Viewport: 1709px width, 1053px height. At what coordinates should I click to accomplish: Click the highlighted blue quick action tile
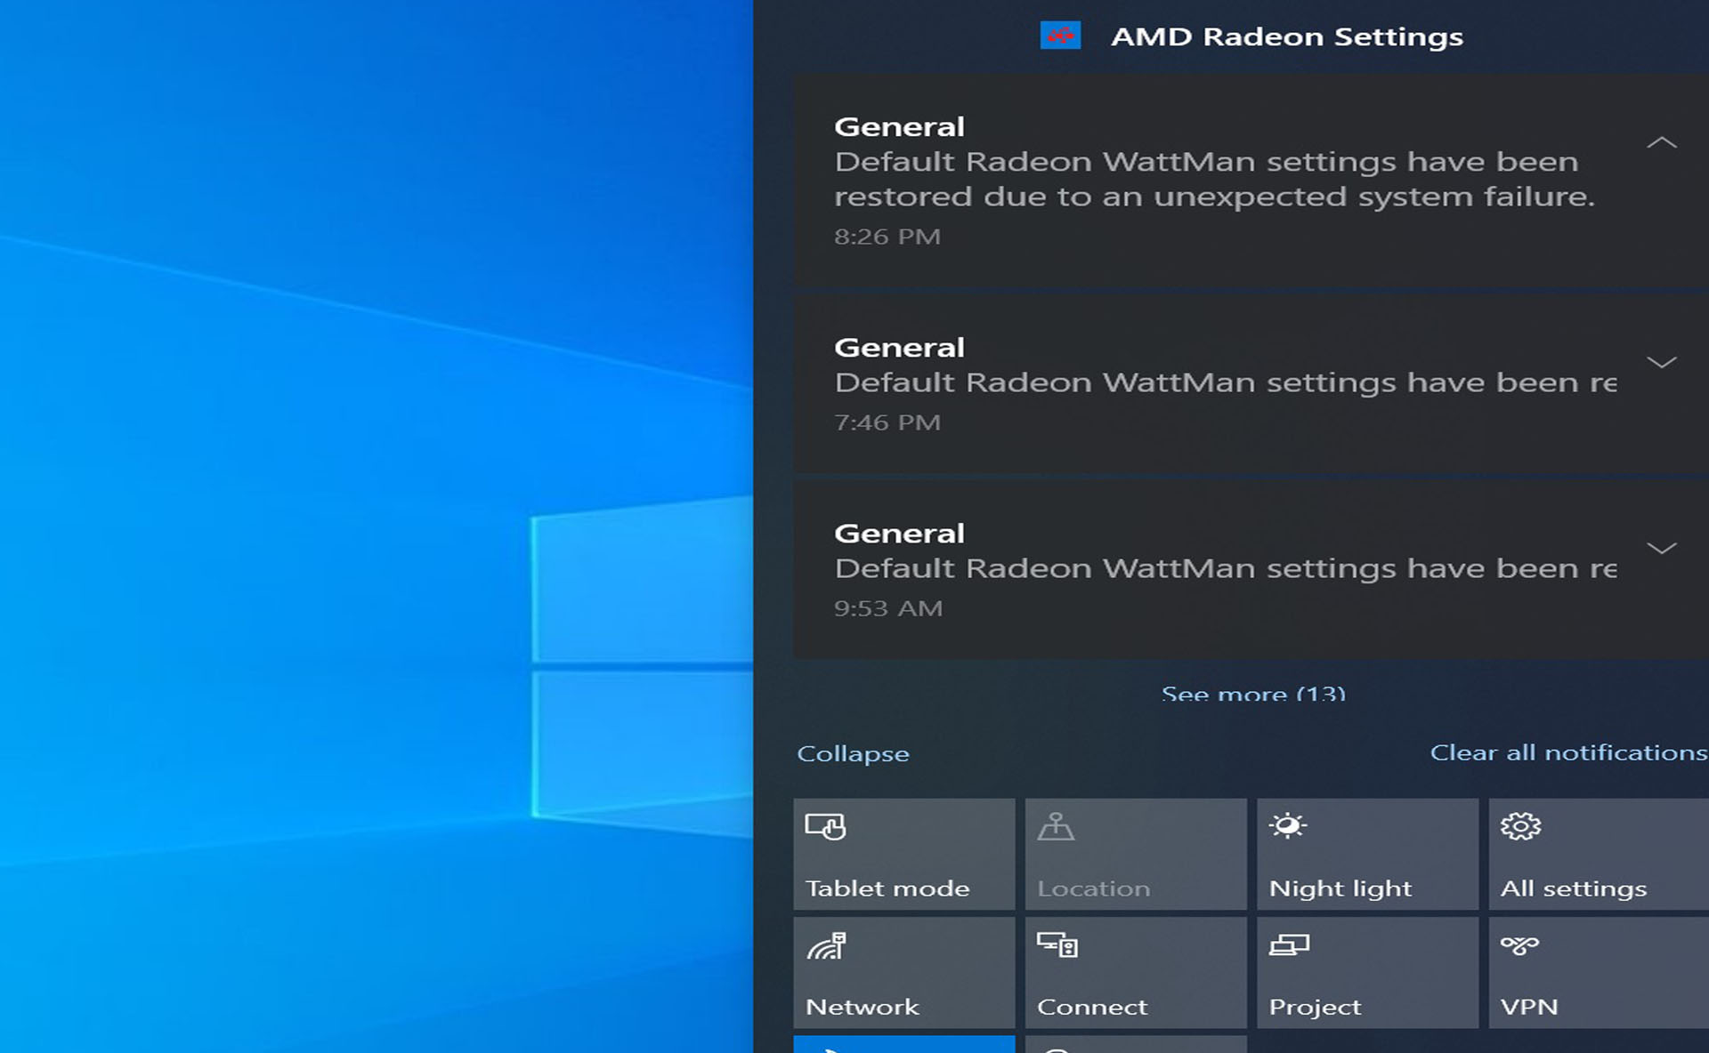pyautogui.click(x=903, y=1045)
